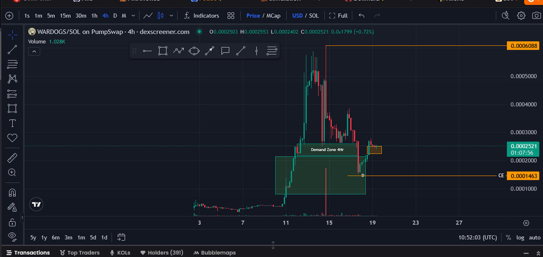Open the go to date calendar icon

(121, 237)
